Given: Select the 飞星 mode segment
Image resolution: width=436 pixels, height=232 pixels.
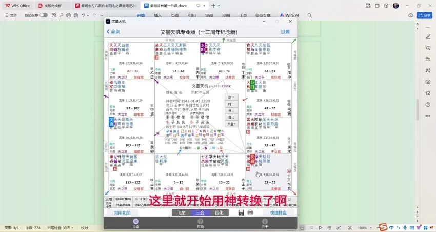Looking at the screenshot, I should [x=181, y=213].
